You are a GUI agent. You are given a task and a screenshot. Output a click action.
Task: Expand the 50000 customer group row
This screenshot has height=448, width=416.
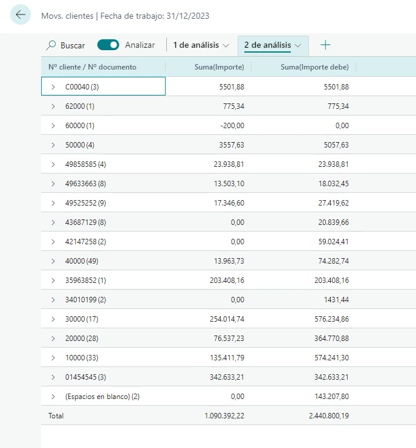point(53,145)
